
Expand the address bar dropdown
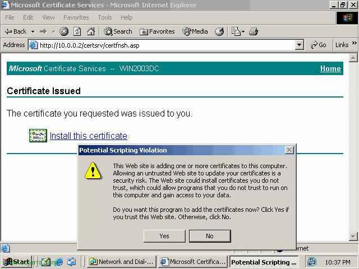point(299,45)
